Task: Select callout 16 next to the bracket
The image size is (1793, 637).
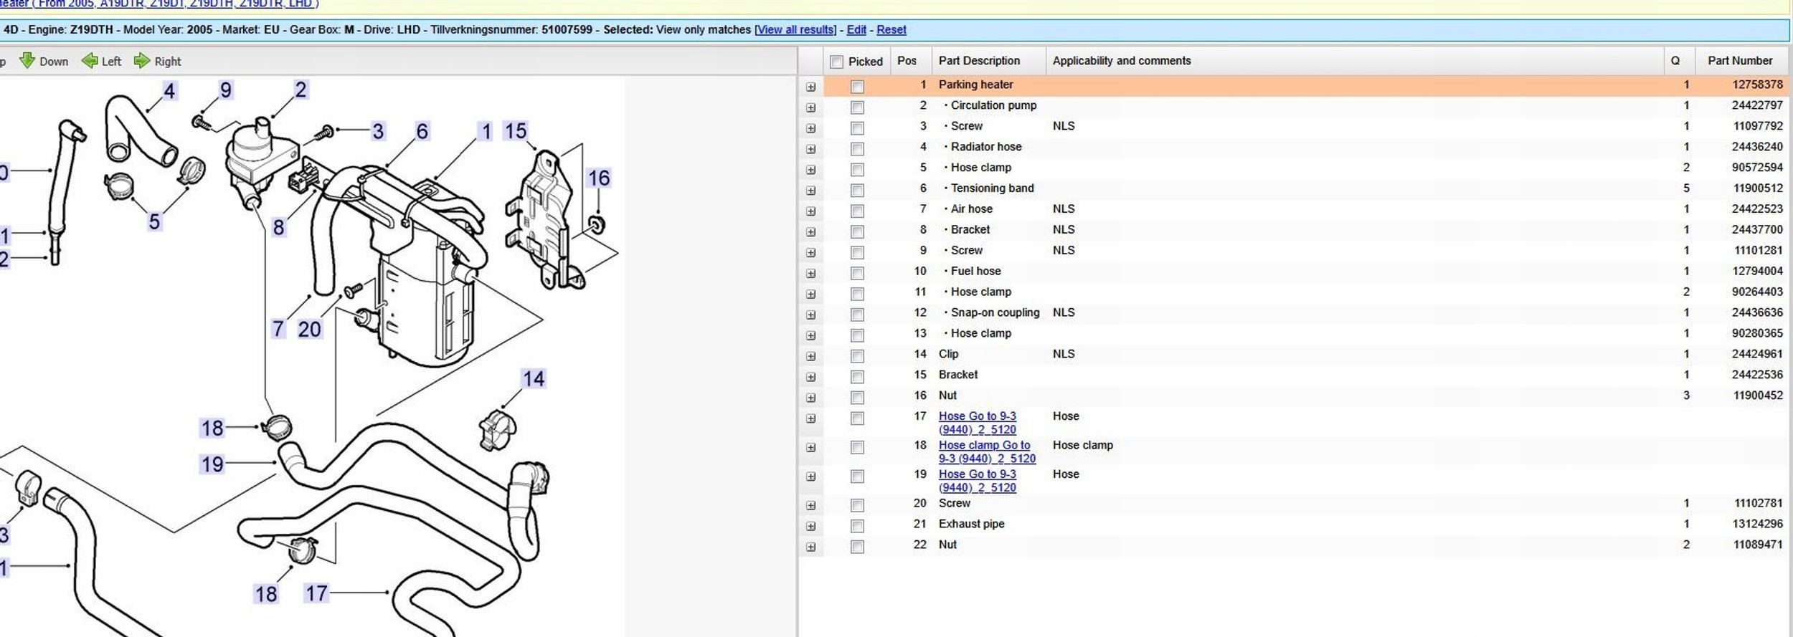Action: point(598,178)
